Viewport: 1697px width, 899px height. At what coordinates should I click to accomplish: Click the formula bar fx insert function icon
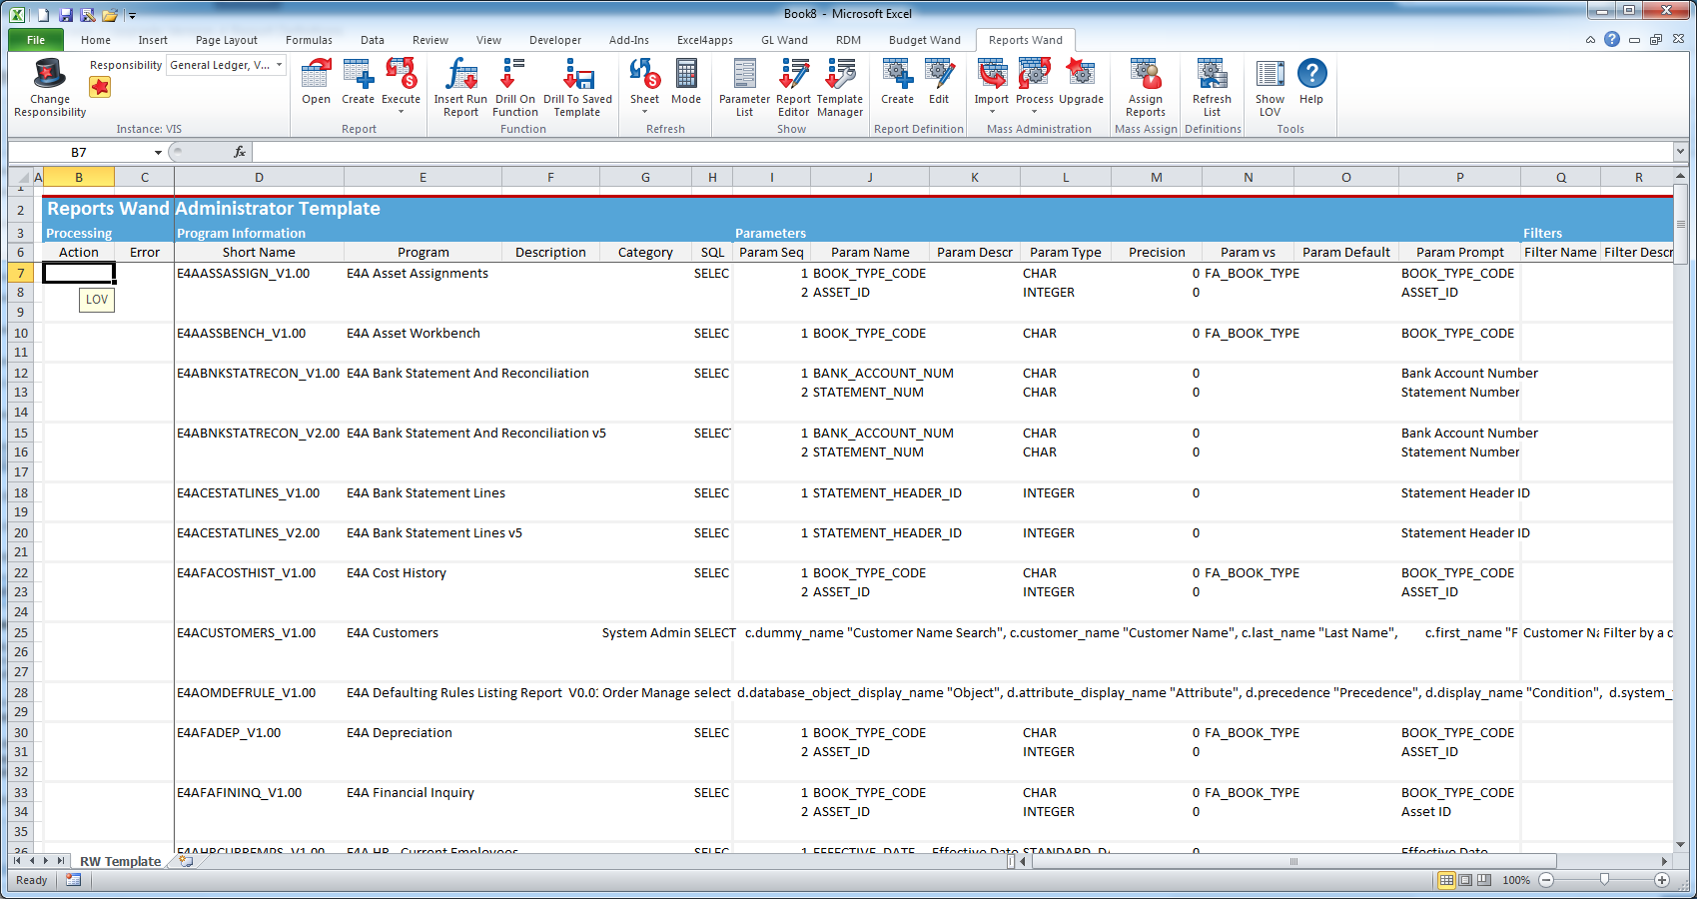tap(240, 152)
